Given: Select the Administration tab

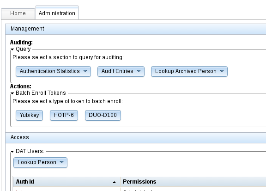Looking at the screenshot, I should point(57,13).
